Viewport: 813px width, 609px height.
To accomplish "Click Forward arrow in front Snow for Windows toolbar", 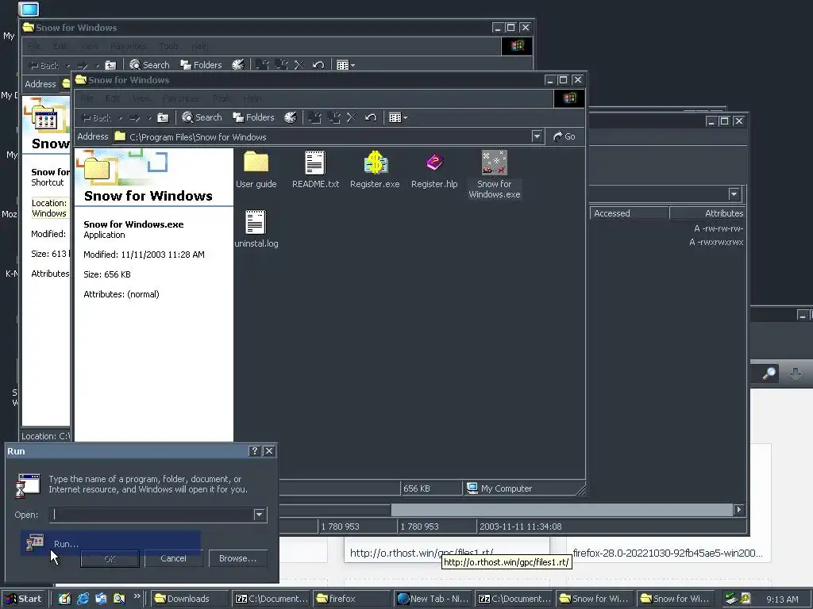I will click(x=134, y=117).
